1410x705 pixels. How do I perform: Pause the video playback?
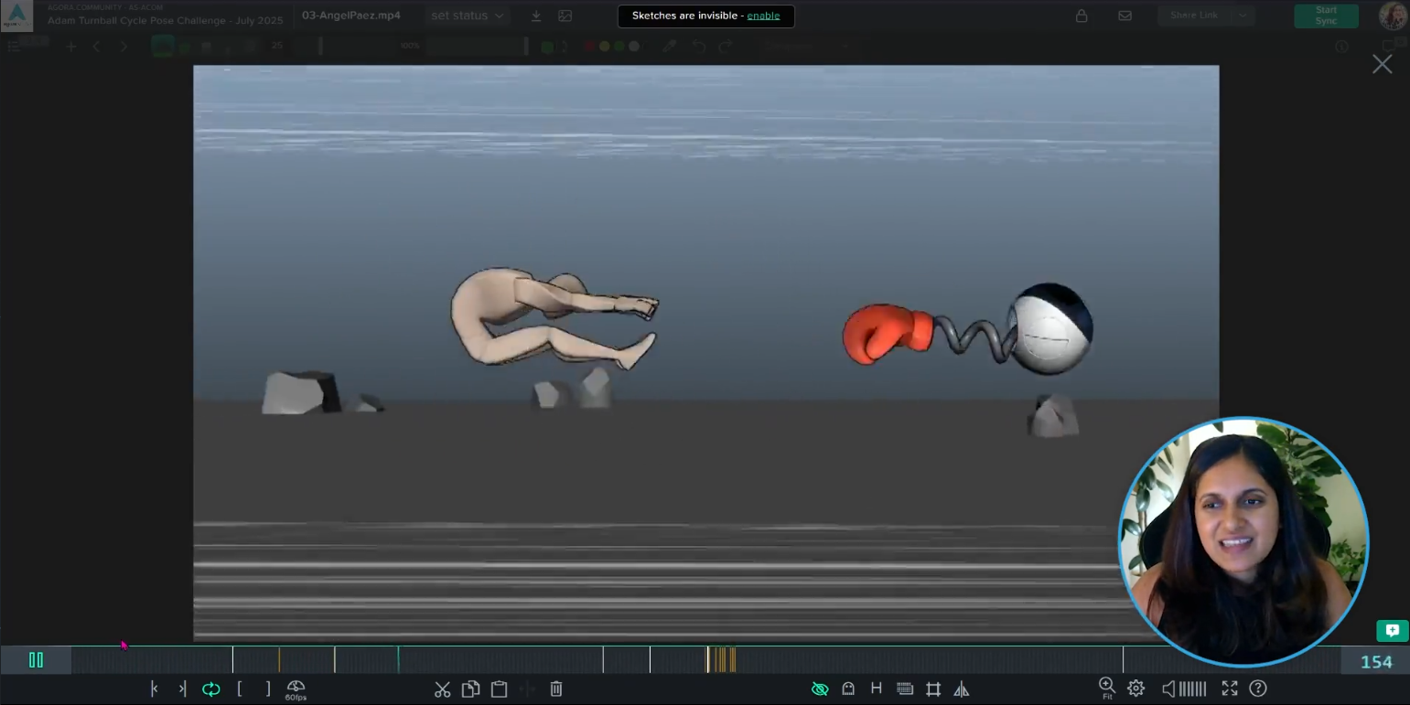[37, 660]
